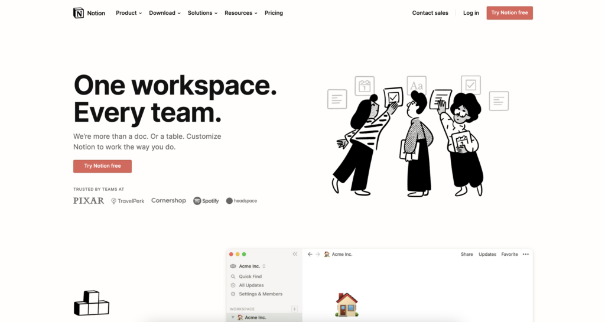Open the Acme Inc. workspace switcher
The image size is (605, 322).
(x=249, y=266)
